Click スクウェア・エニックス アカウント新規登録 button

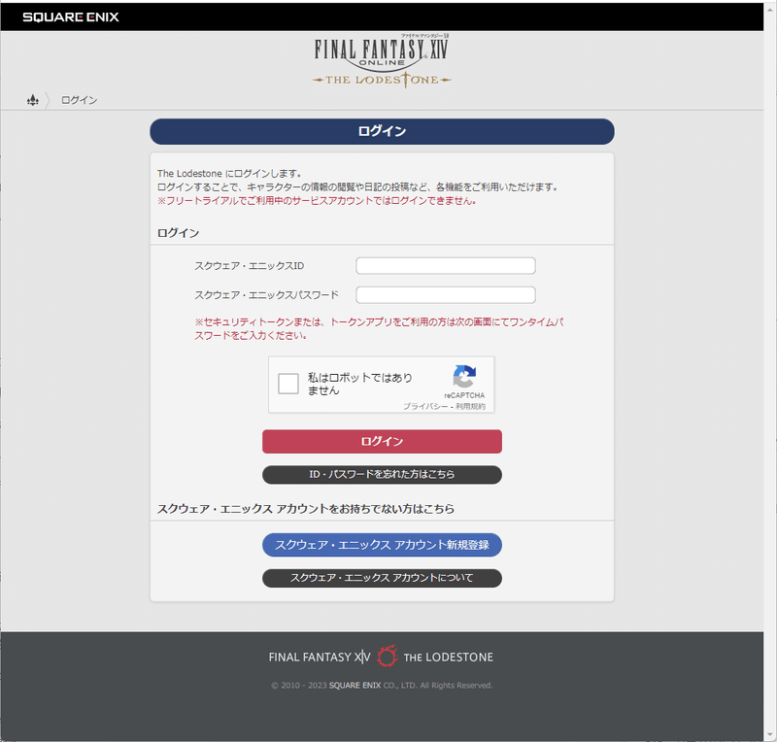[381, 545]
